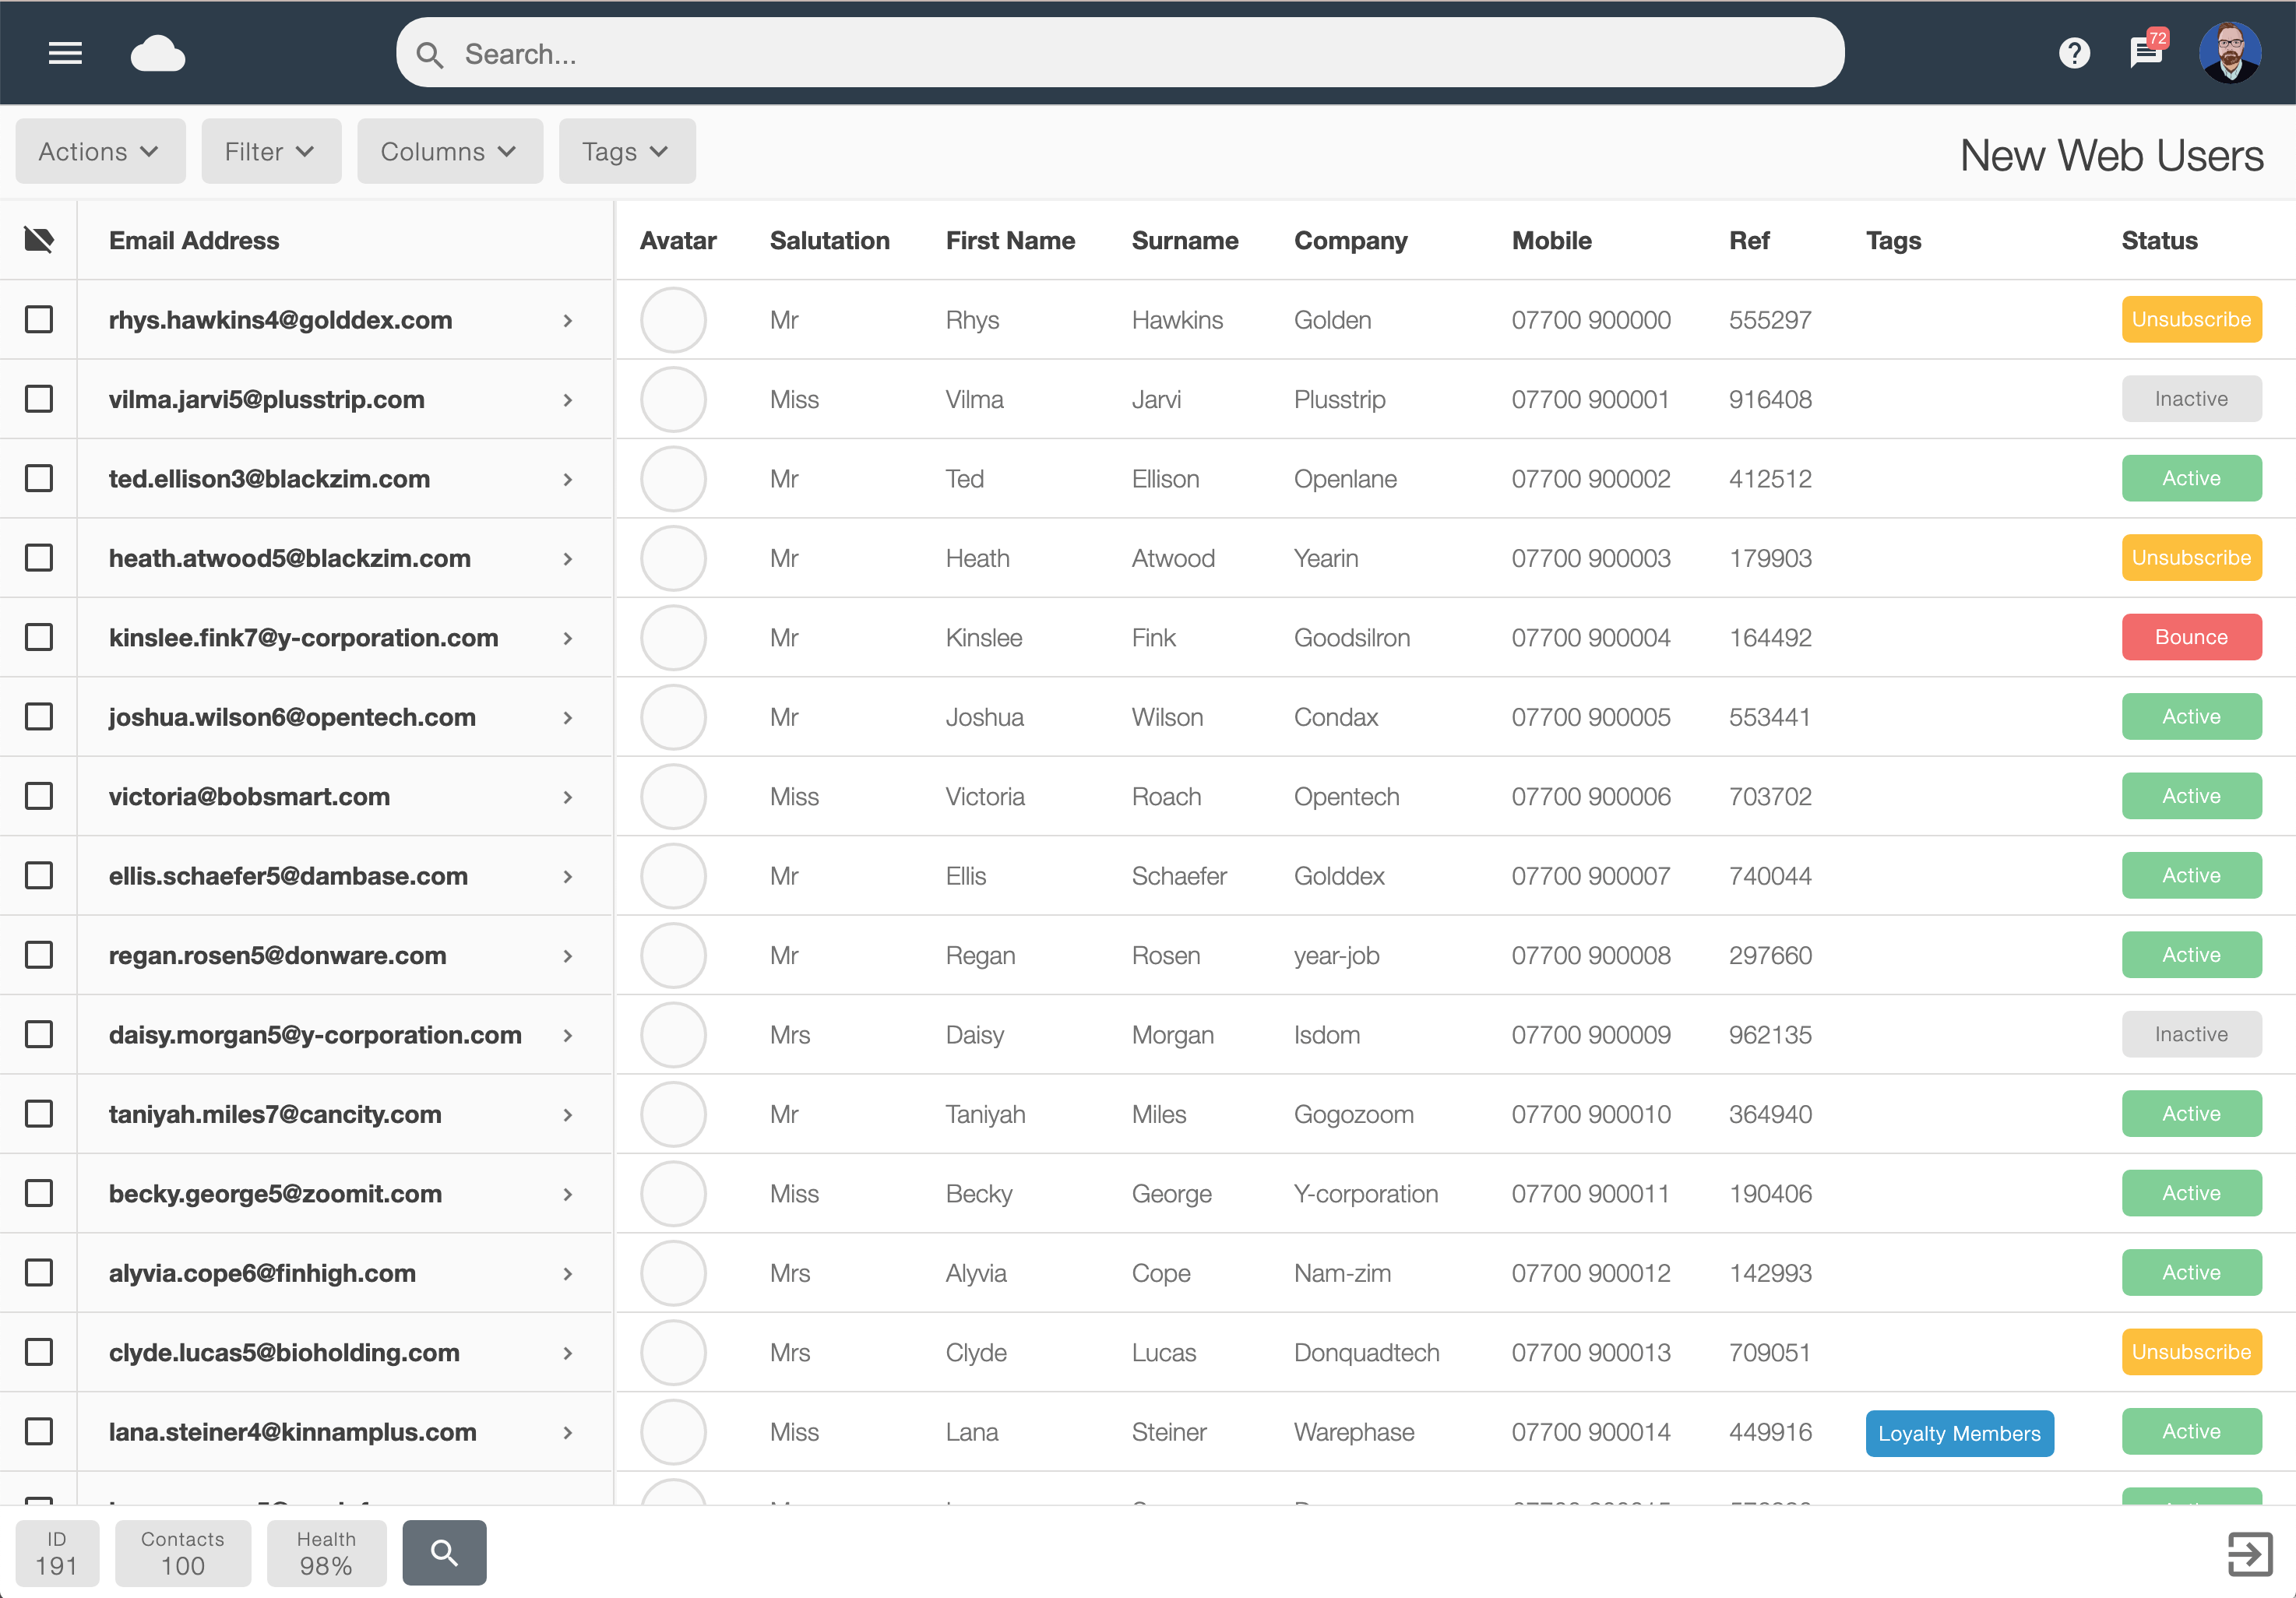The image size is (2296, 1598).
Task: Open the Actions dropdown
Action: click(100, 151)
